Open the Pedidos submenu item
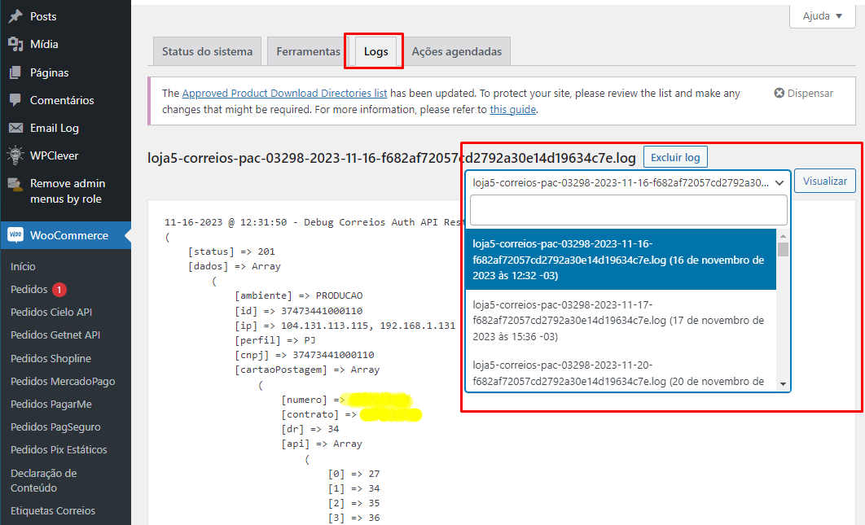 [x=29, y=290]
